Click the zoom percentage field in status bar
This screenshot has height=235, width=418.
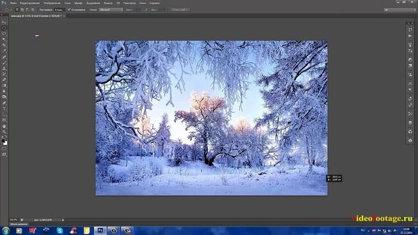13,220
